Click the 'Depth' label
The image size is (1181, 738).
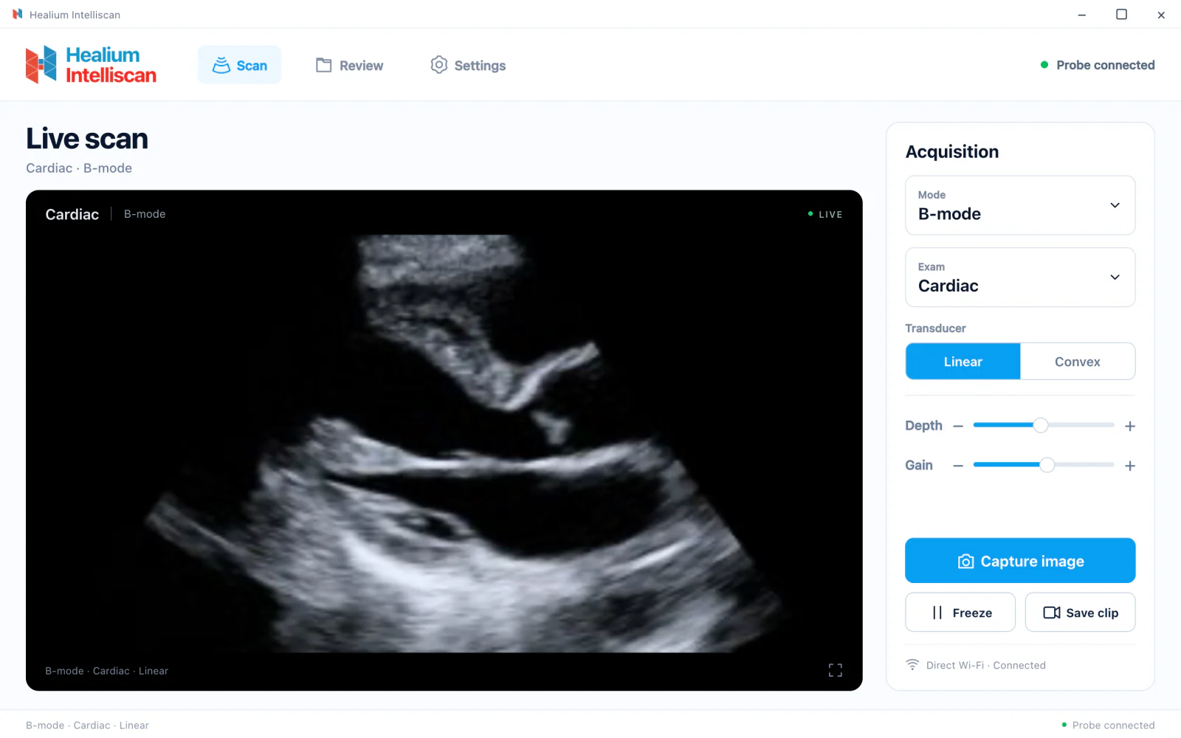(x=923, y=426)
